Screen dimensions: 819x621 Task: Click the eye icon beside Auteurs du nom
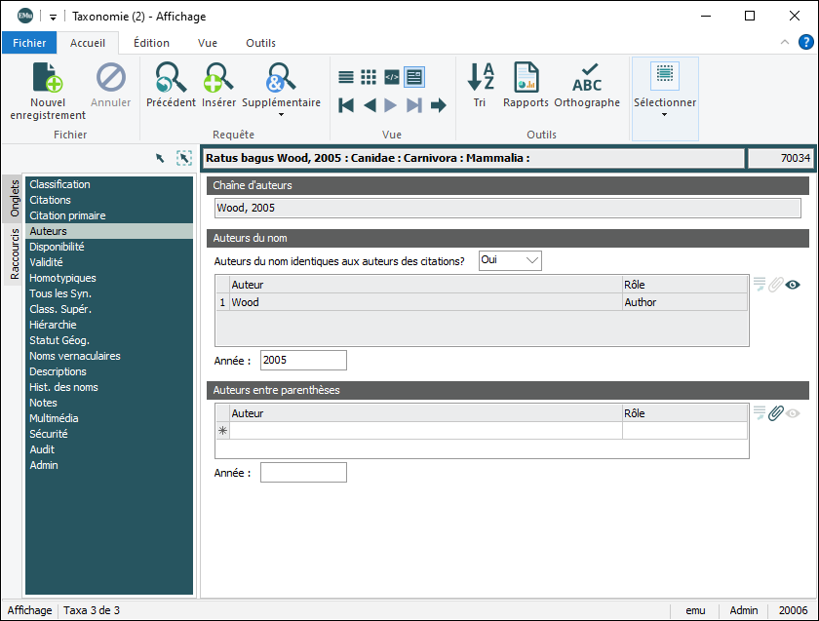pyautogui.click(x=793, y=285)
